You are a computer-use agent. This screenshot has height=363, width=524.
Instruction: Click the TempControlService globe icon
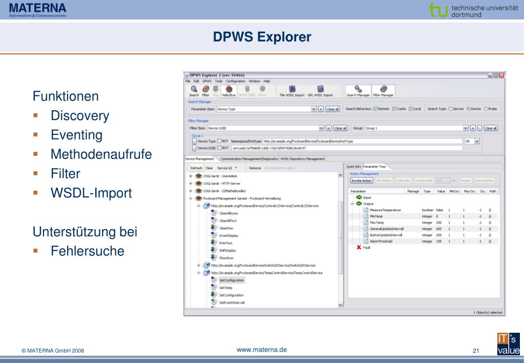pos(206,273)
